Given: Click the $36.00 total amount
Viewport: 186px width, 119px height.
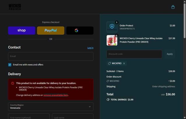Looking at the screenshot, I should click(170, 94).
